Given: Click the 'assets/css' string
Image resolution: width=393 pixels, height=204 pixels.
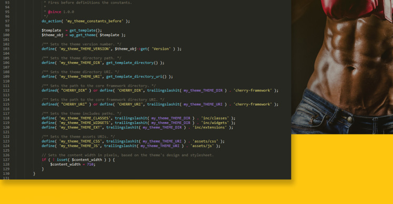Looking at the screenshot, I should click(205, 141).
